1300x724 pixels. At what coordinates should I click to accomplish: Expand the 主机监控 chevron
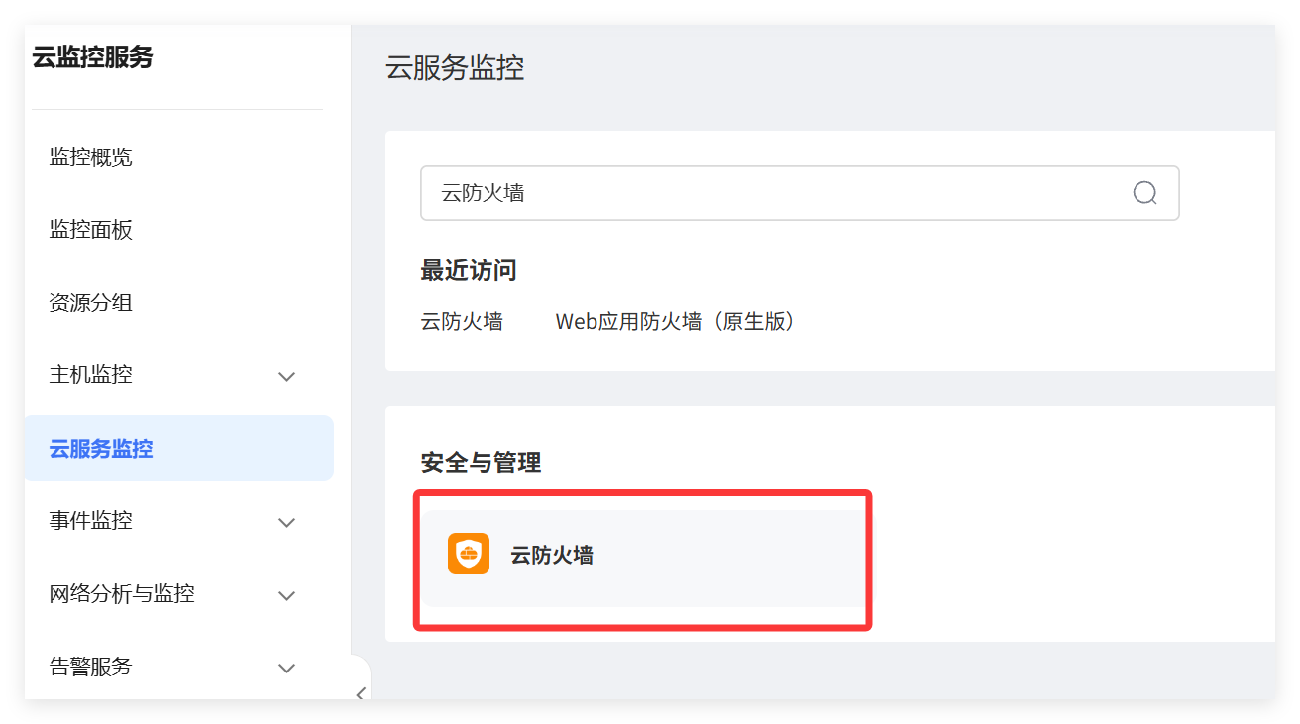click(287, 376)
